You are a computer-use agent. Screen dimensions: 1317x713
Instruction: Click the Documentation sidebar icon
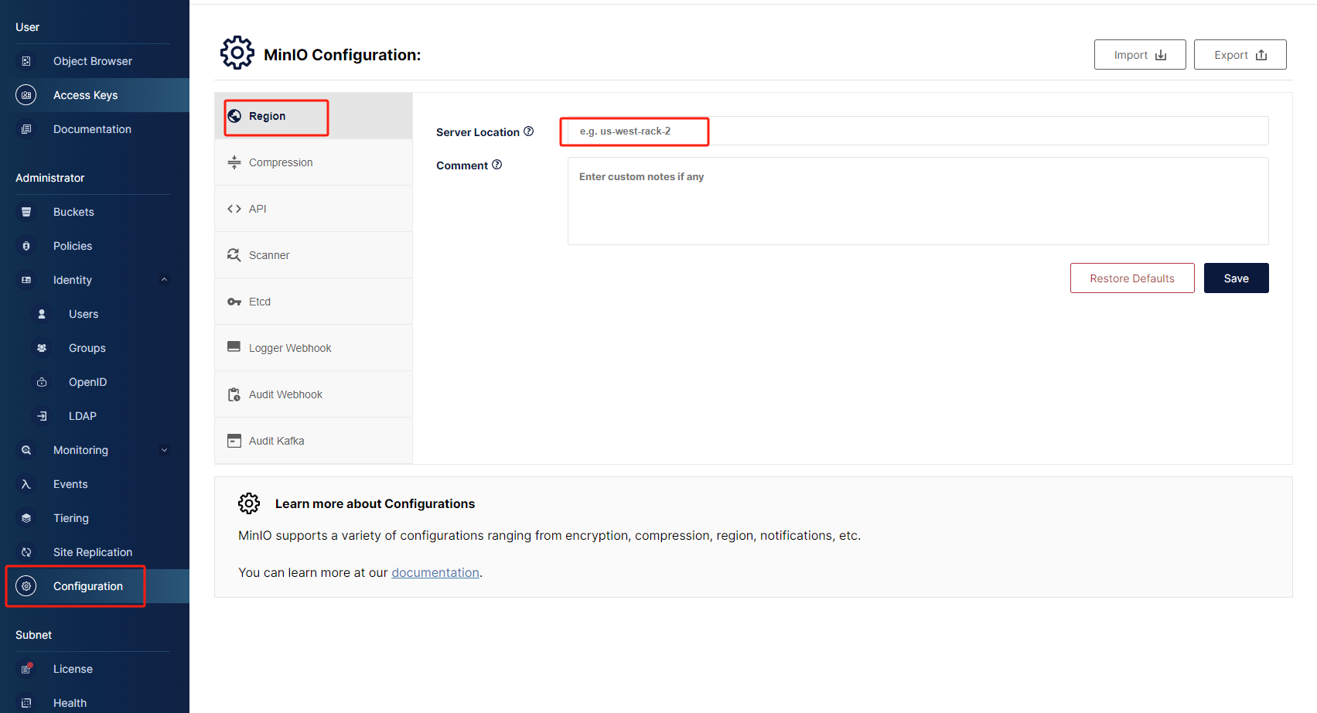pos(26,129)
